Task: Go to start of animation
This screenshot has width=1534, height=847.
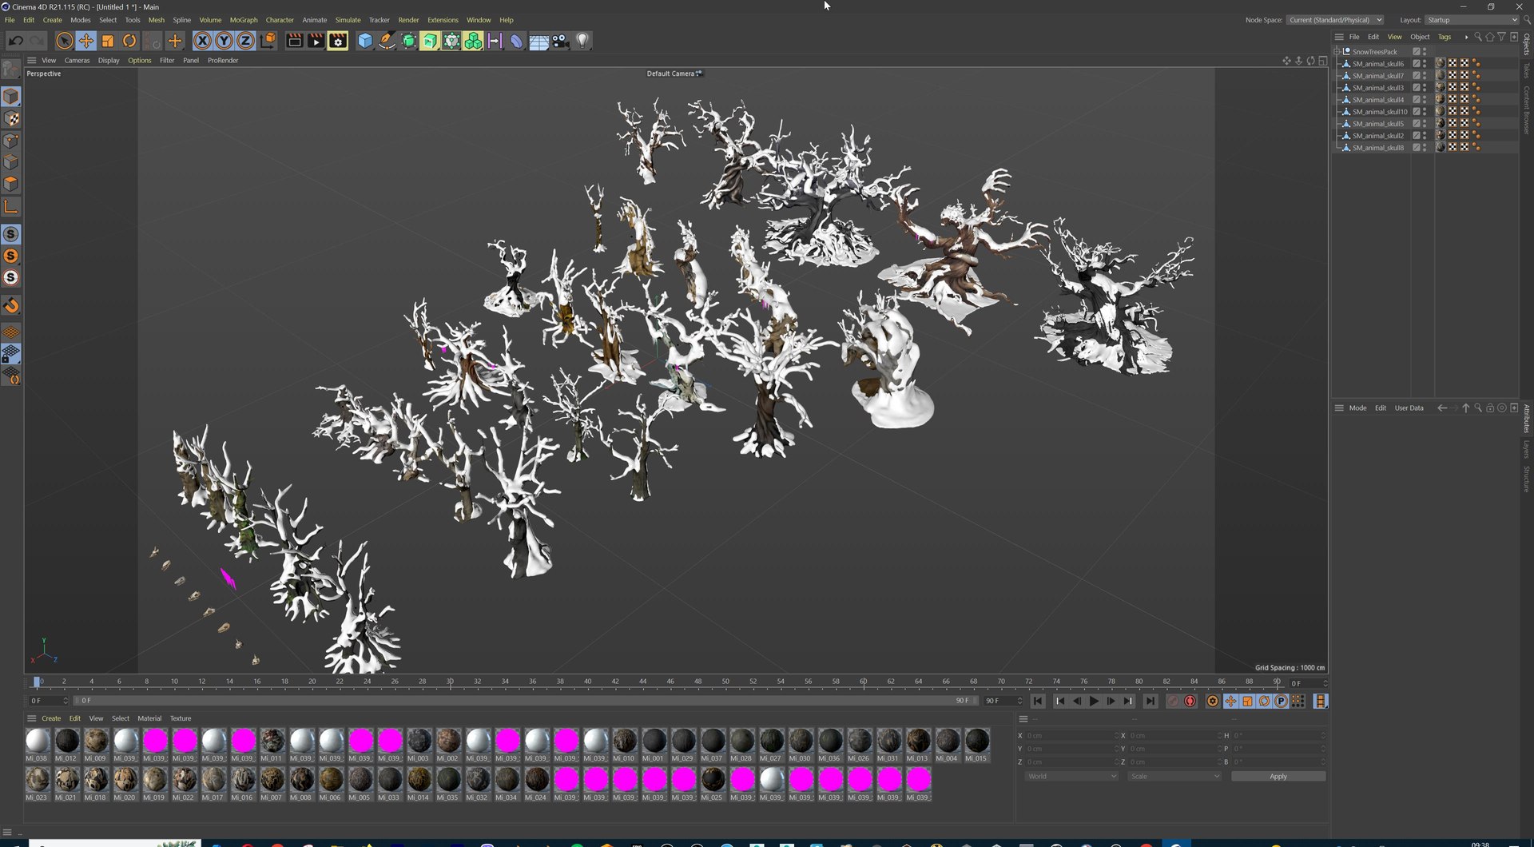Action: 1038,701
